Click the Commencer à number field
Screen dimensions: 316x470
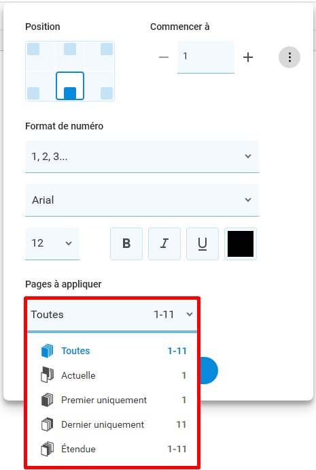pos(206,57)
